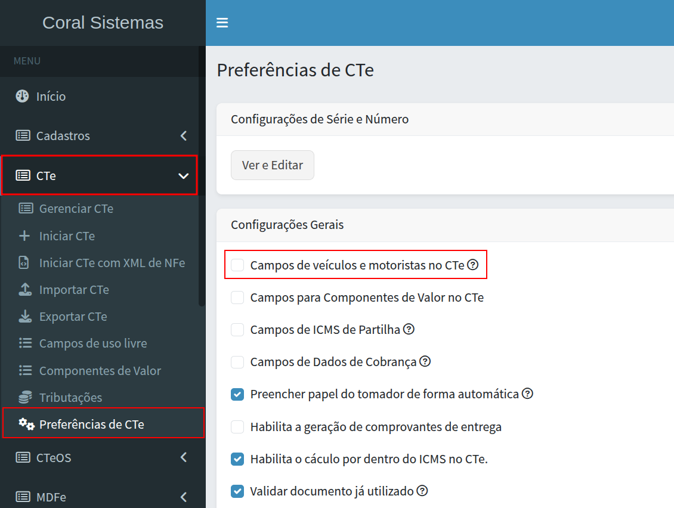The width and height of the screenshot is (674, 508).
Task: Click the Ver e Editar button
Action: (x=272, y=165)
